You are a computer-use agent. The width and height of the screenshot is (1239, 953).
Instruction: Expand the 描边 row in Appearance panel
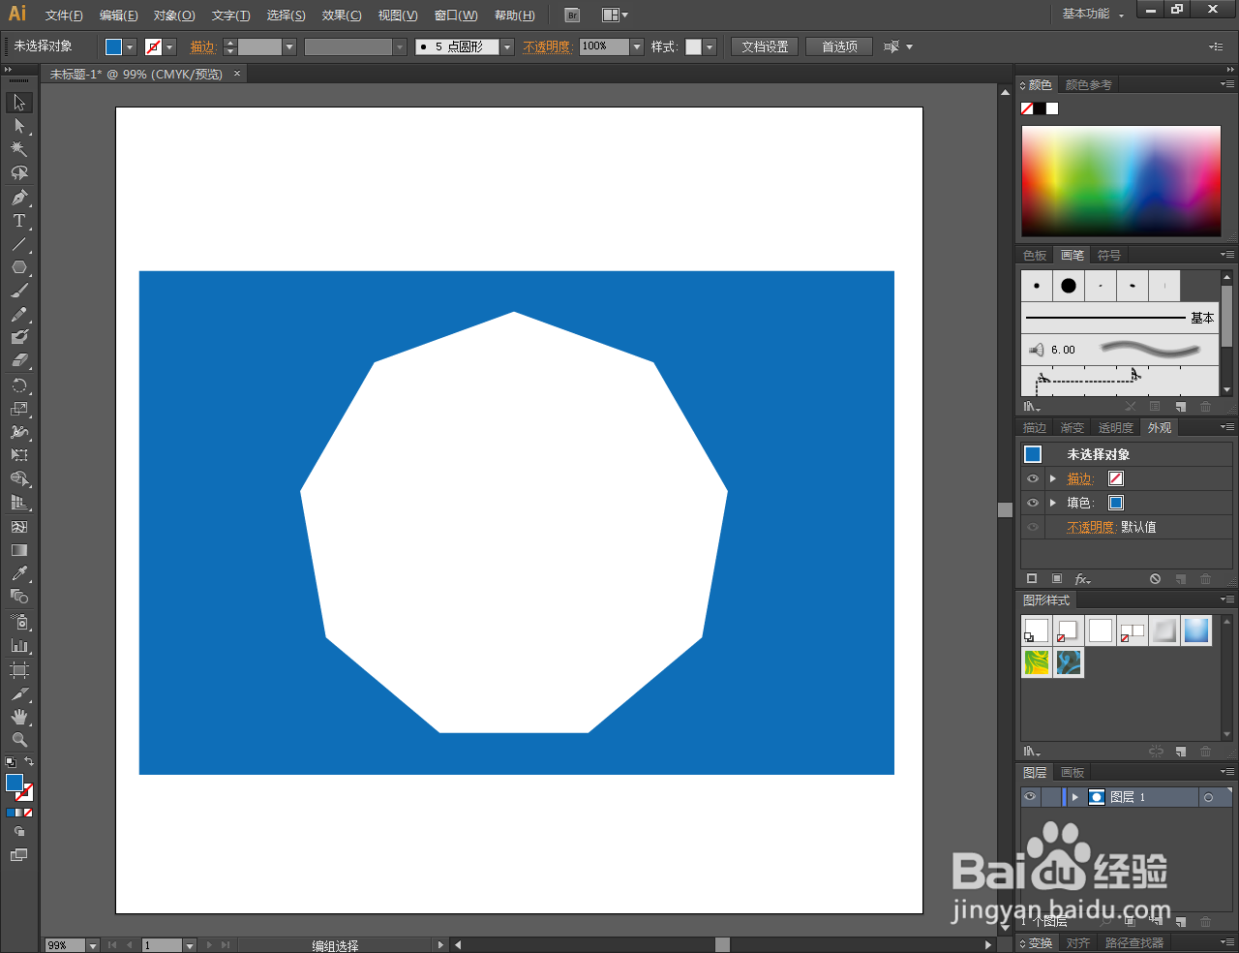click(x=1053, y=478)
